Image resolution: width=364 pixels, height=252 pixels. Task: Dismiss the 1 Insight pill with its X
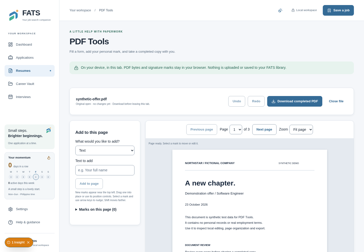[28, 242]
